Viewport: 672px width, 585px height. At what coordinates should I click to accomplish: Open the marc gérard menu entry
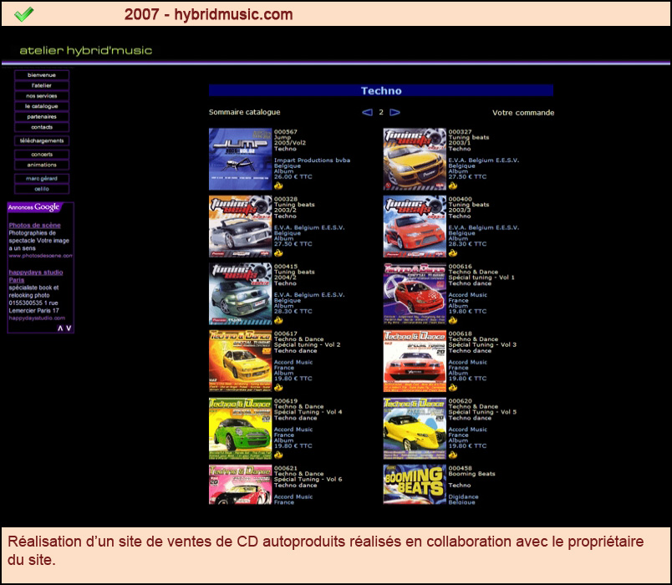point(42,178)
